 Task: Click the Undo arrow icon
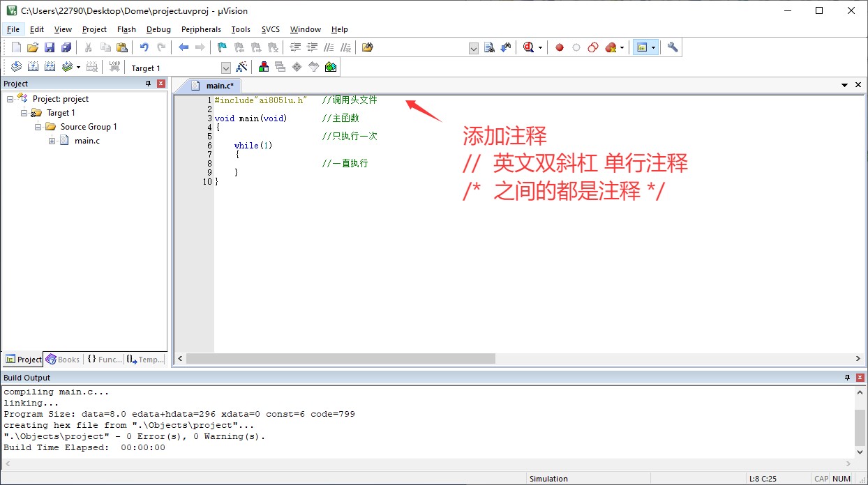click(x=144, y=47)
